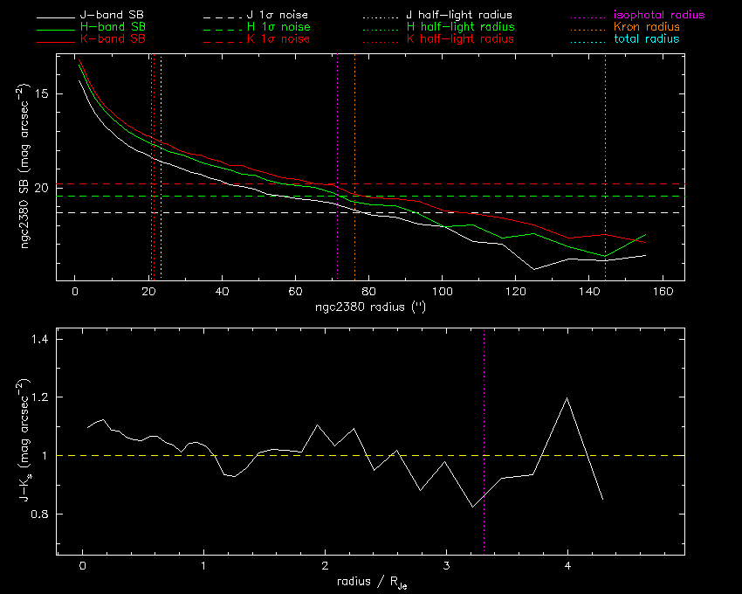
Task: Click the J half-light radius legend label
Action: 459,16
